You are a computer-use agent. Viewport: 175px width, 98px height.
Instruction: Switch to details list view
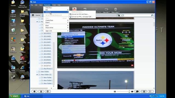coord(151,91)
